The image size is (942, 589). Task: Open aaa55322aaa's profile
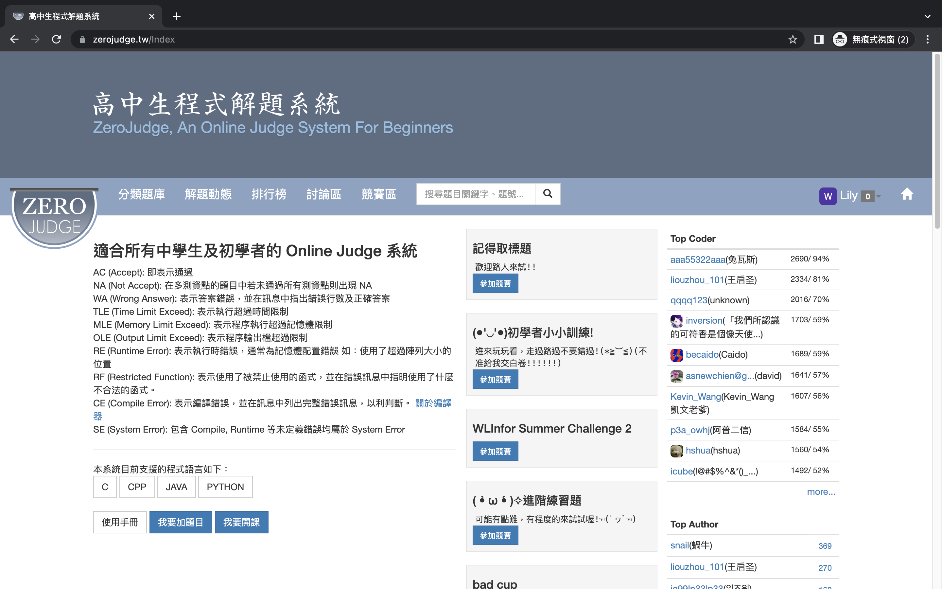click(x=698, y=260)
